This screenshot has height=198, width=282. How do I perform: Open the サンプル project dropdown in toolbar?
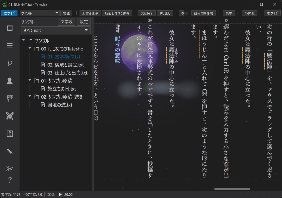[x=39, y=13]
